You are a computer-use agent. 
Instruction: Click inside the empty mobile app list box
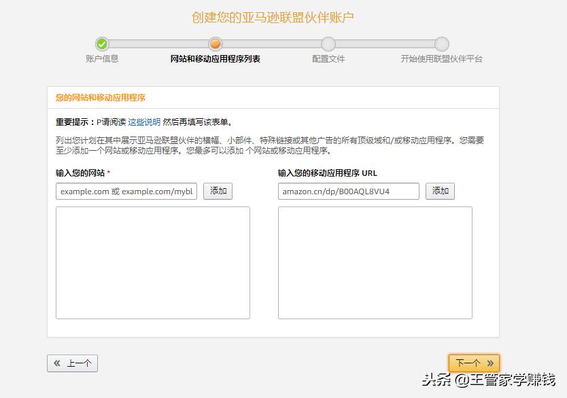pos(375,261)
